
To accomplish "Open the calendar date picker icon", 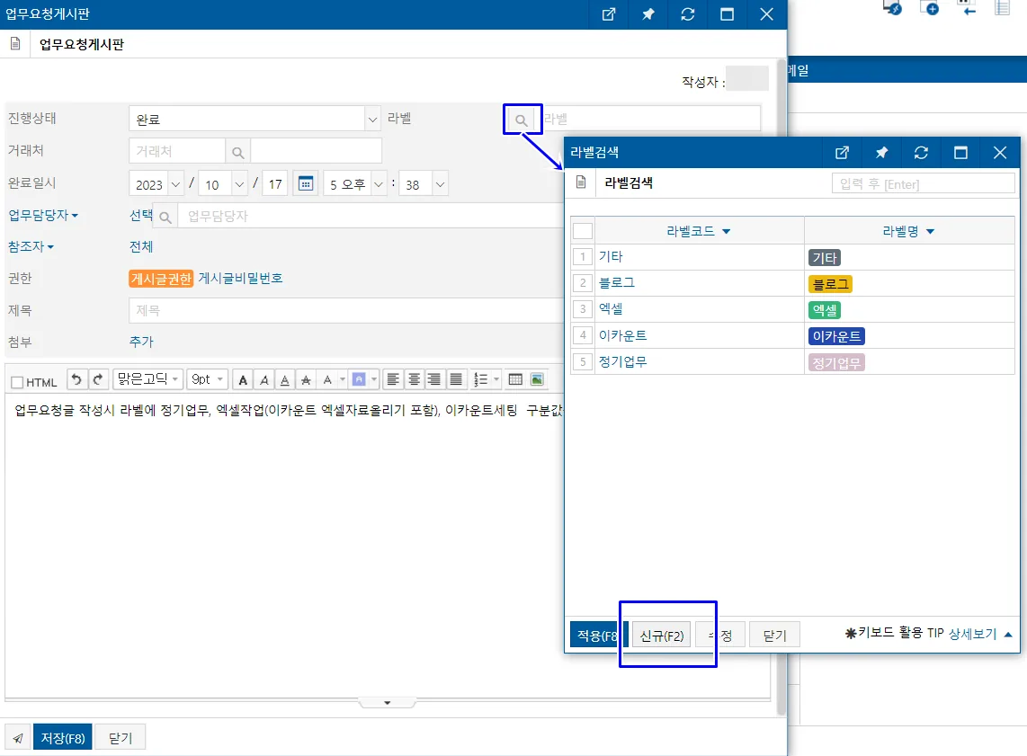I will tap(305, 184).
